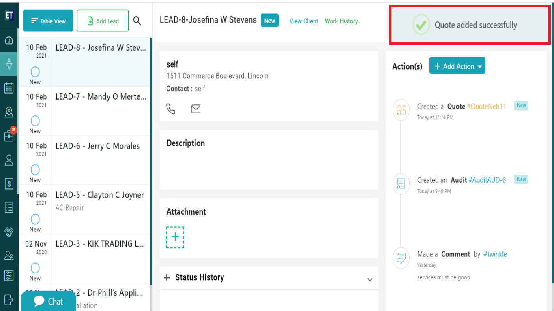Click the status circle on LEAD-7 row

(35, 121)
